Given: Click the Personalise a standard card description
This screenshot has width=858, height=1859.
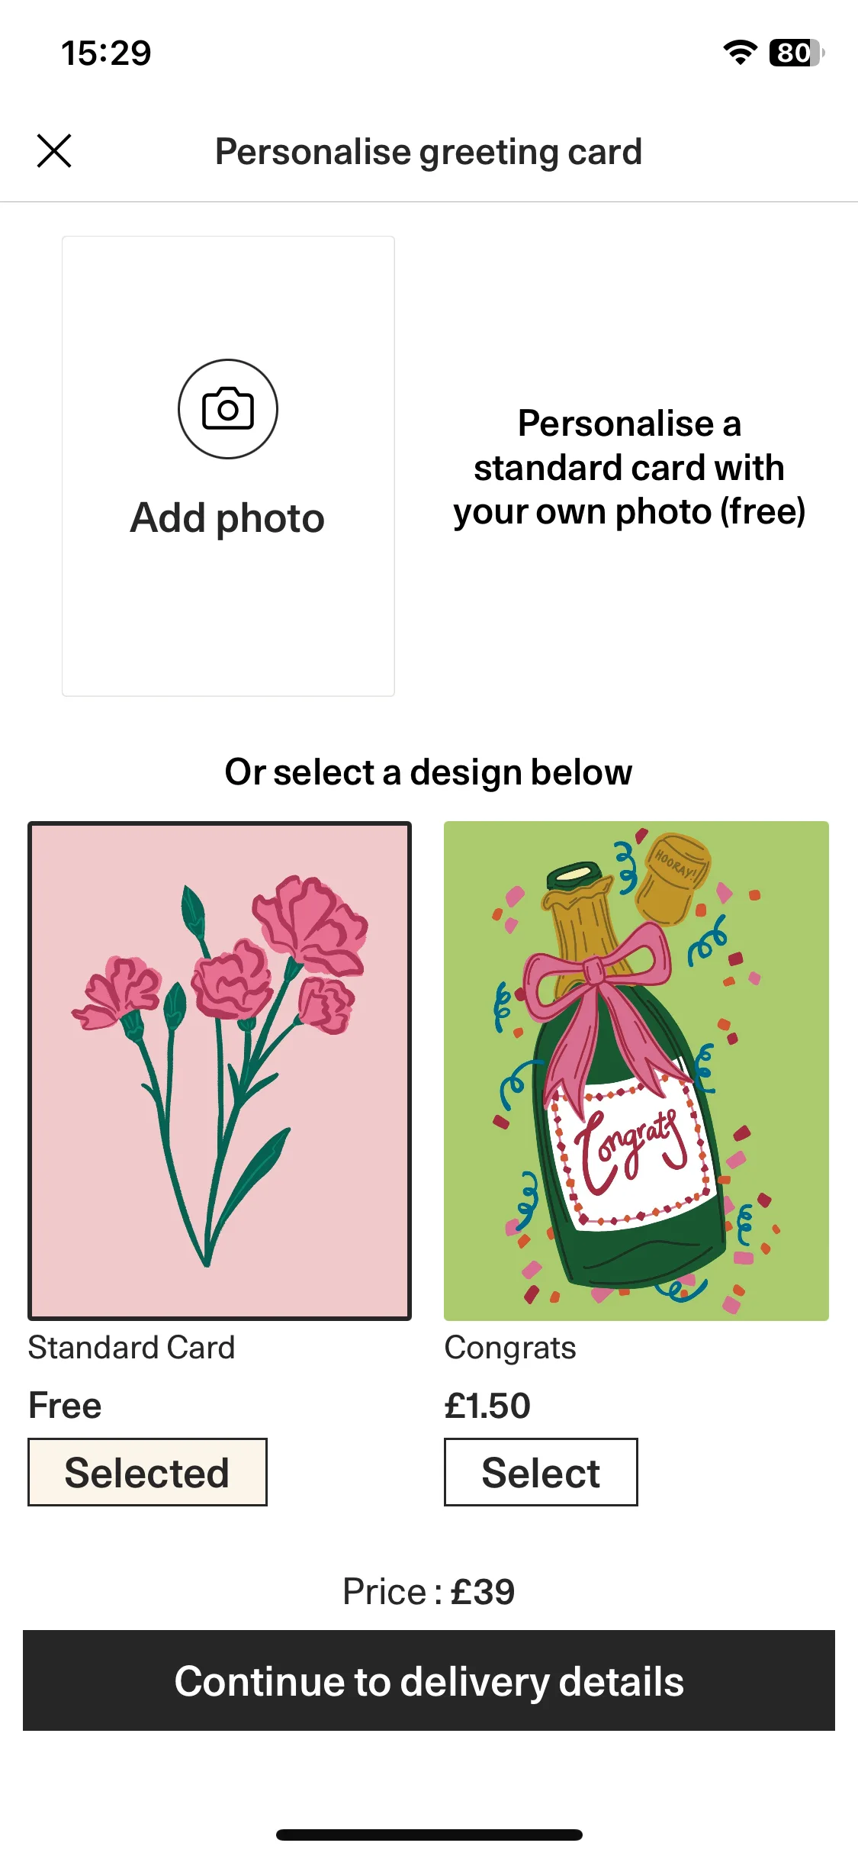Looking at the screenshot, I should (x=629, y=467).
